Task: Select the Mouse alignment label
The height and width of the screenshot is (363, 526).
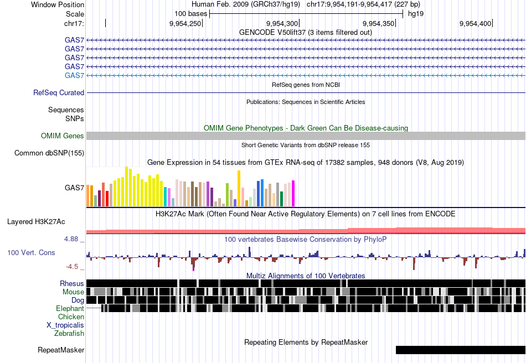Action: [73, 292]
